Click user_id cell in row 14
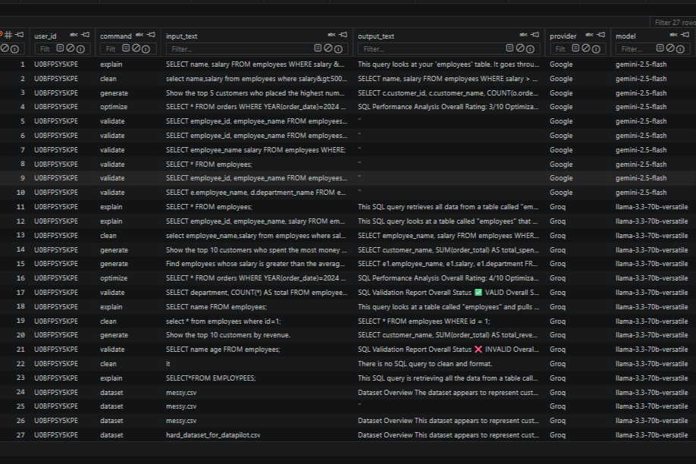Viewport: 696px width, 464px height. (x=56, y=250)
